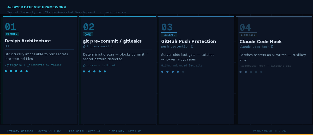Select the PRIMARY badge

tap(12, 34)
